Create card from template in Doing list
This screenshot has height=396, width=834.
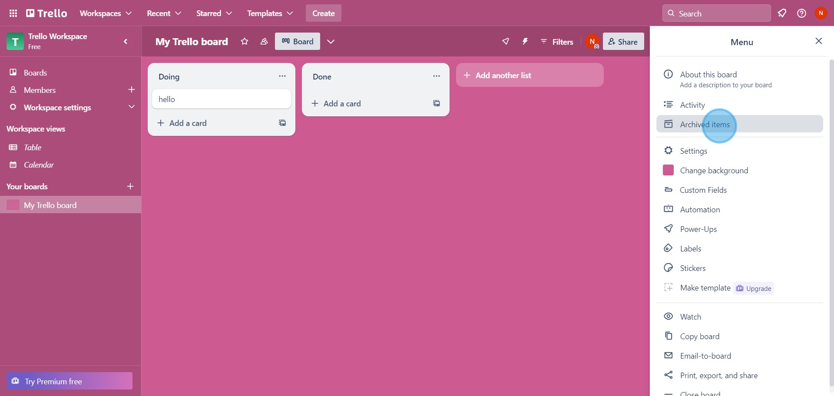click(282, 123)
